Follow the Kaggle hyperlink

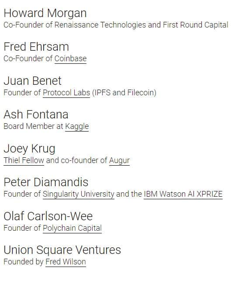click(x=77, y=127)
